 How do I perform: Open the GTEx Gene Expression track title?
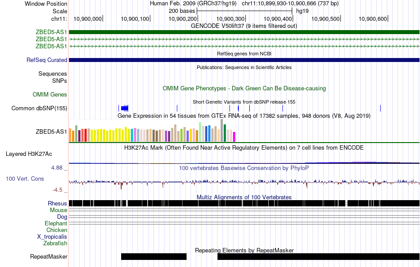click(244, 116)
